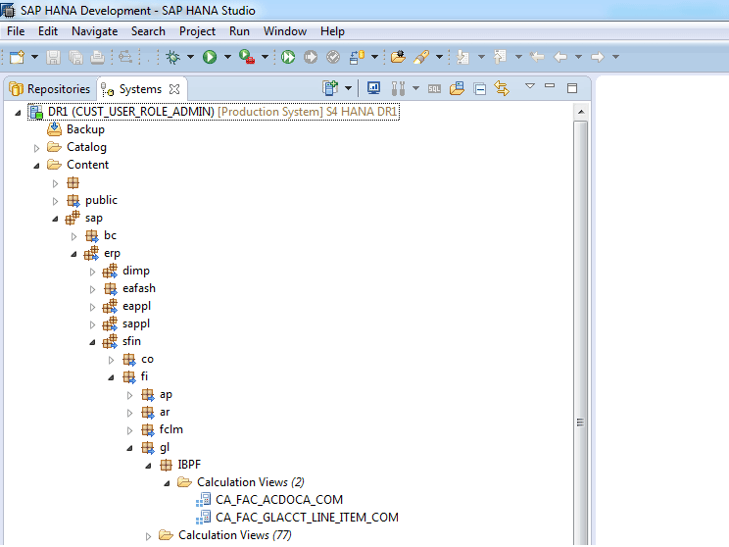Image resolution: width=729 pixels, height=547 pixels.
Task: Click the New wizard toolbar icon
Action: pyautogui.click(x=17, y=57)
